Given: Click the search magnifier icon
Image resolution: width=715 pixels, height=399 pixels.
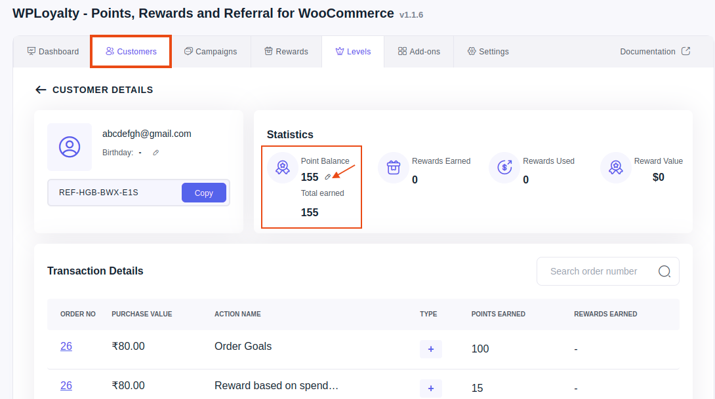Looking at the screenshot, I should click(664, 271).
